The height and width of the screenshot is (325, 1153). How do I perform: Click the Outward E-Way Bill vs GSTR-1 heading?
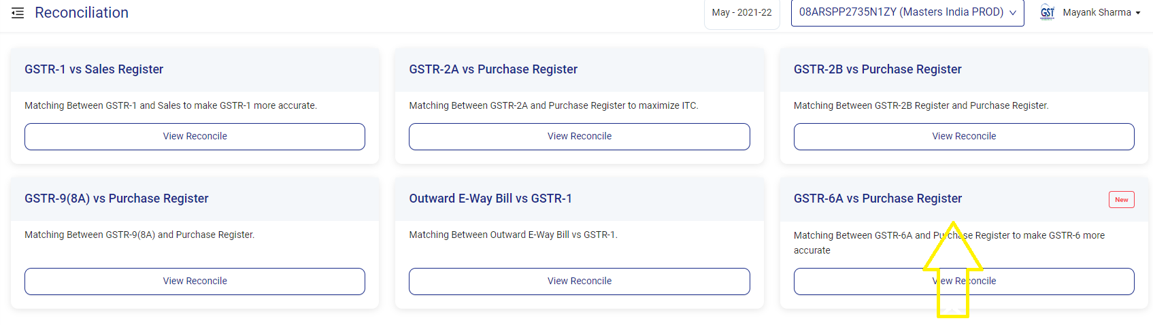(490, 199)
